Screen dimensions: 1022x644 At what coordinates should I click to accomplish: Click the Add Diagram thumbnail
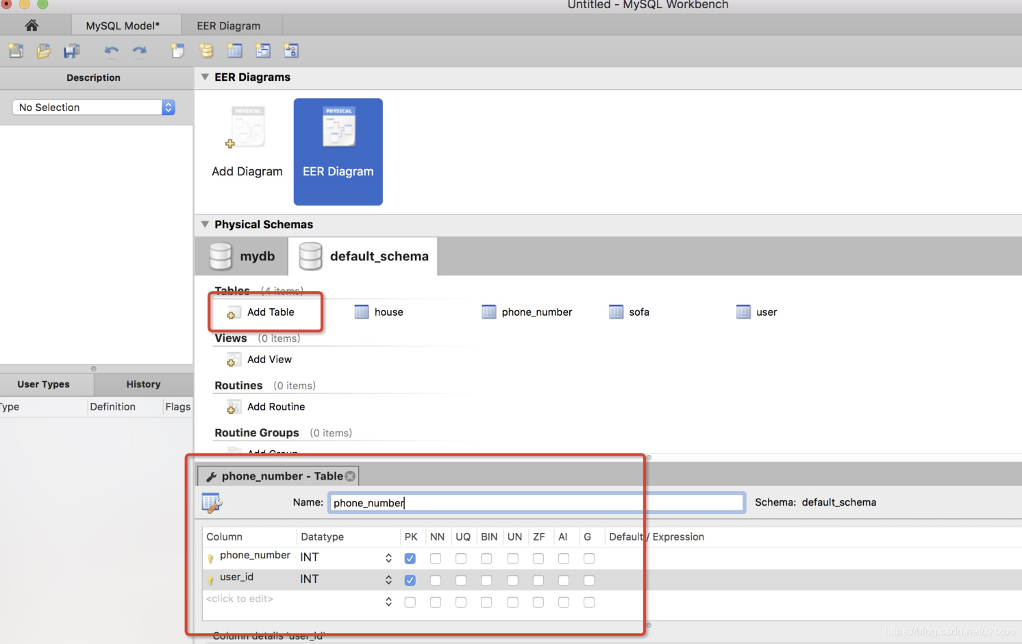247,127
